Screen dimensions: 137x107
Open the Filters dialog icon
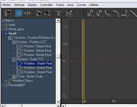(8, 13)
